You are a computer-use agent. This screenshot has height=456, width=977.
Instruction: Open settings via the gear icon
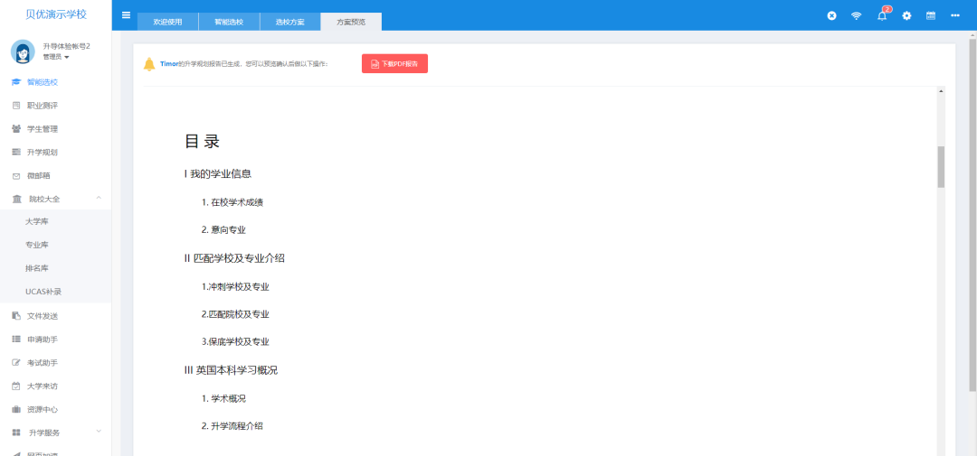point(906,15)
